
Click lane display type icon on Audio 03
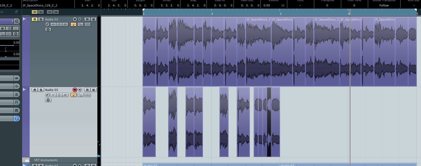point(87,95)
